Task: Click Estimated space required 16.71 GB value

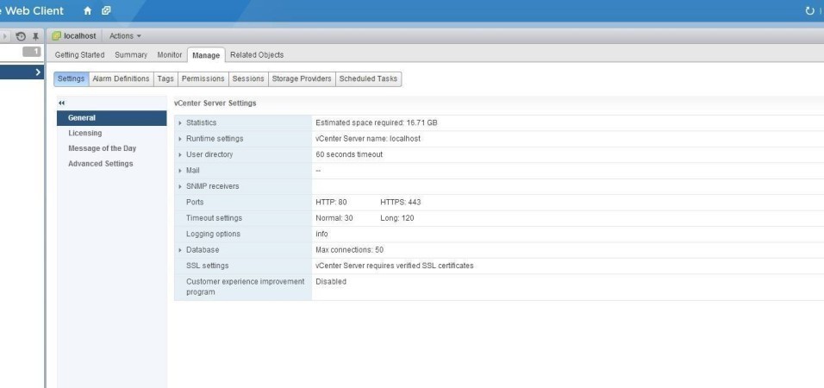Action: pyautogui.click(x=377, y=123)
